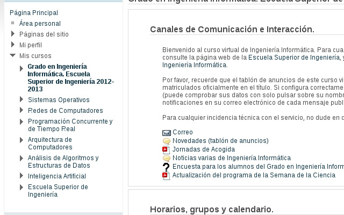Open Encuesta para los alumnos del Grado

(258, 167)
